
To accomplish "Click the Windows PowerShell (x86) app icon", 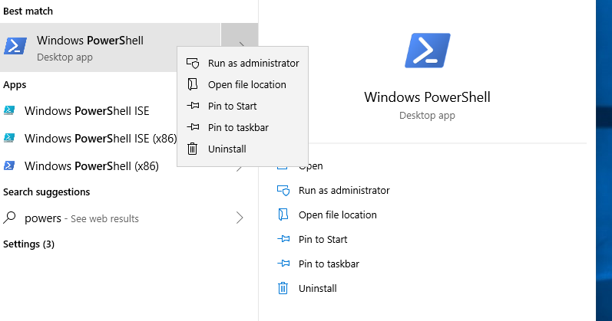I will 9,166.
